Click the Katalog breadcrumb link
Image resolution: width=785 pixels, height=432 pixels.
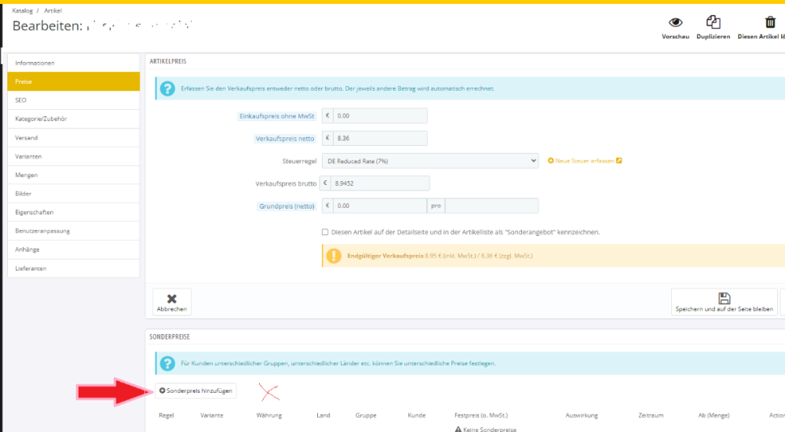[23, 10]
